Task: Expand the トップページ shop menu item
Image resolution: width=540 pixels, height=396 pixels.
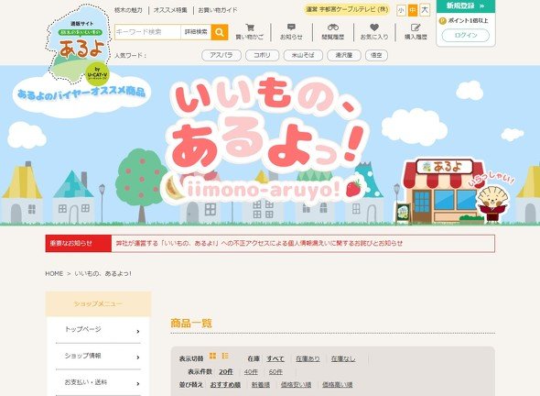Action: pos(98,330)
